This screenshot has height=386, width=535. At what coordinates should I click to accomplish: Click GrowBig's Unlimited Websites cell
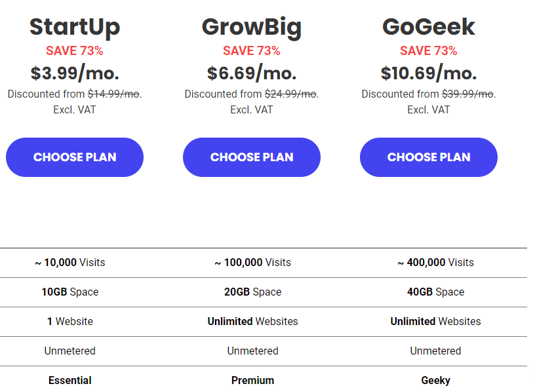[253, 321]
